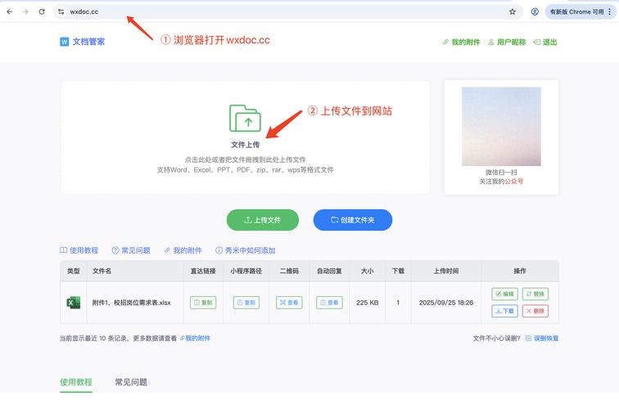Screen dimensions: 619x409
Task: View the 自动回复 for the xlsx file
Action: point(330,303)
